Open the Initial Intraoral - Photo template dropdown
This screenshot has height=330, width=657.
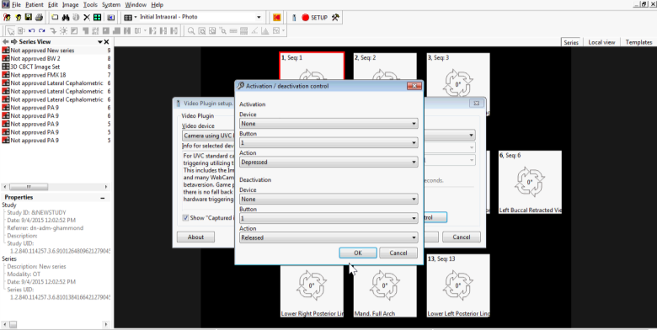259,17
